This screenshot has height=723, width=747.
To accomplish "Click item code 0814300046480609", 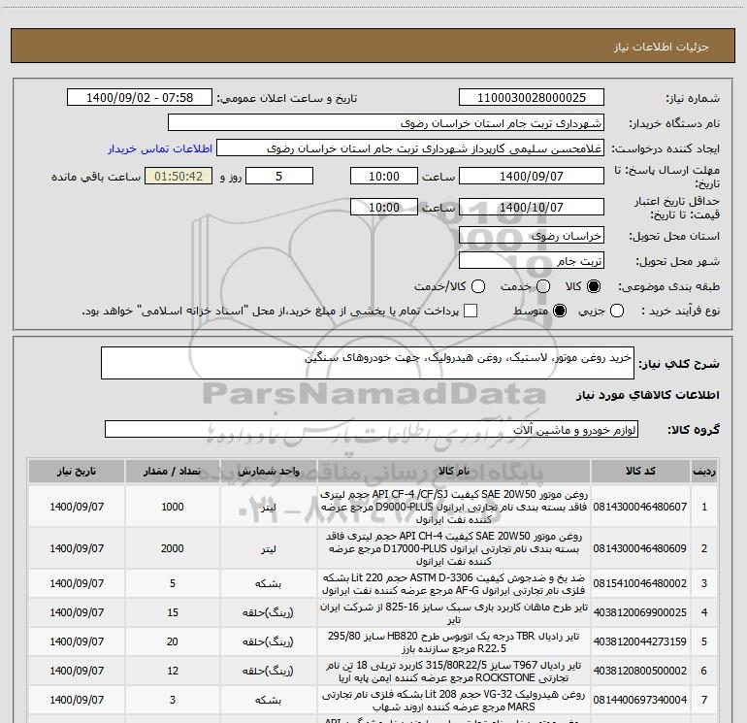I will click(x=640, y=548).
